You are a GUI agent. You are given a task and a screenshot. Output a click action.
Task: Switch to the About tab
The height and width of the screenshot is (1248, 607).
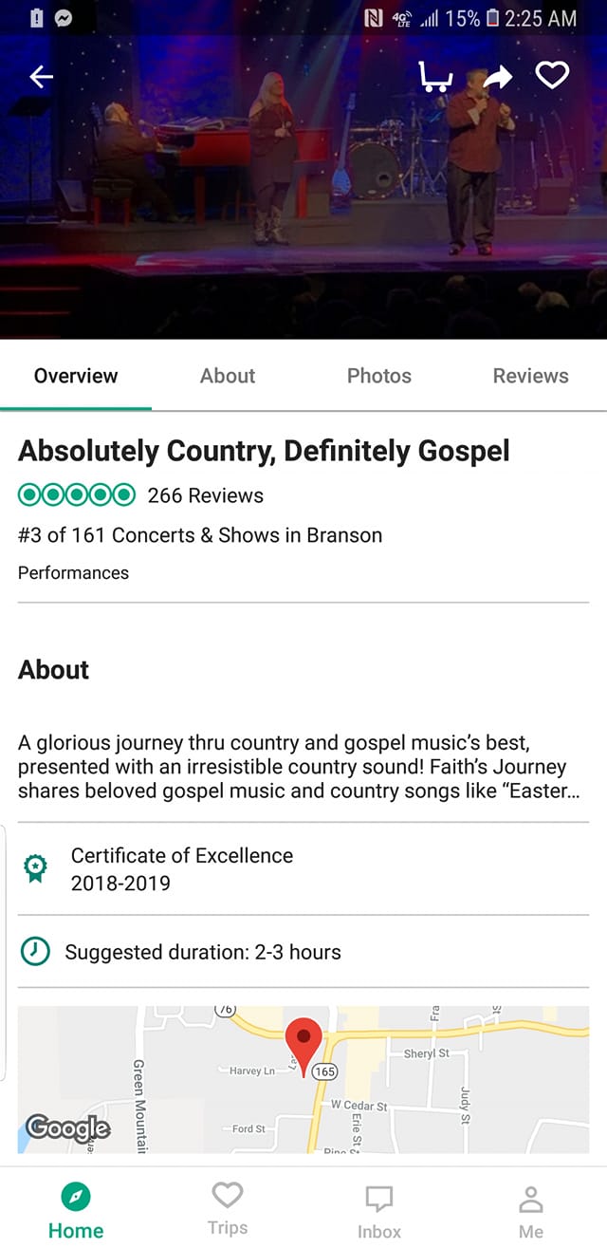pos(228,376)
